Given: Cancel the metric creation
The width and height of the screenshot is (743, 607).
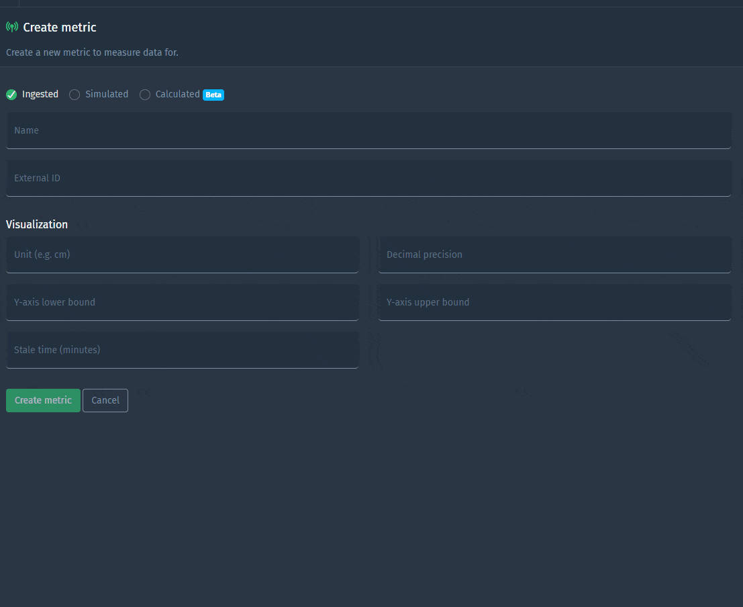Looking at the screenshot, I should click(x=105, y=400).
